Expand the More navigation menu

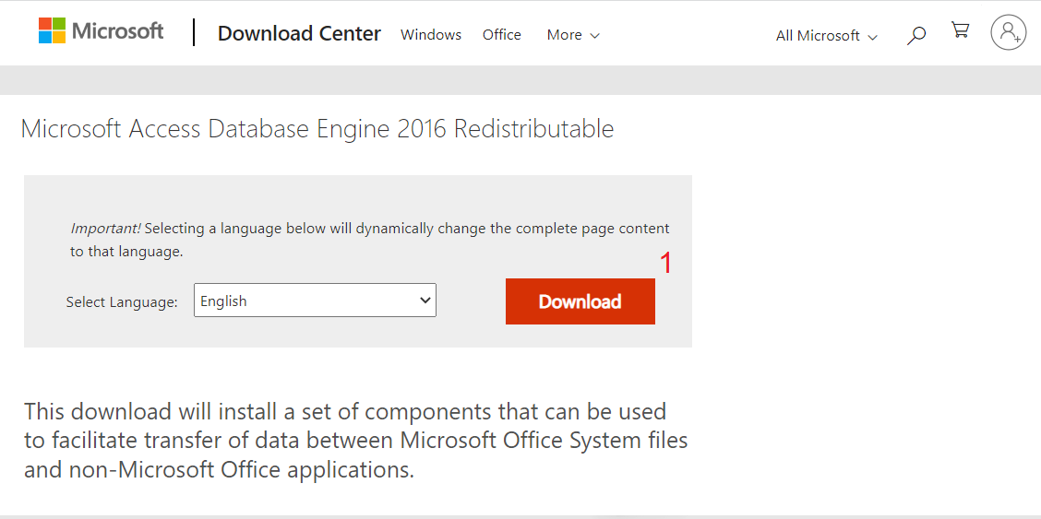(565, 35)
